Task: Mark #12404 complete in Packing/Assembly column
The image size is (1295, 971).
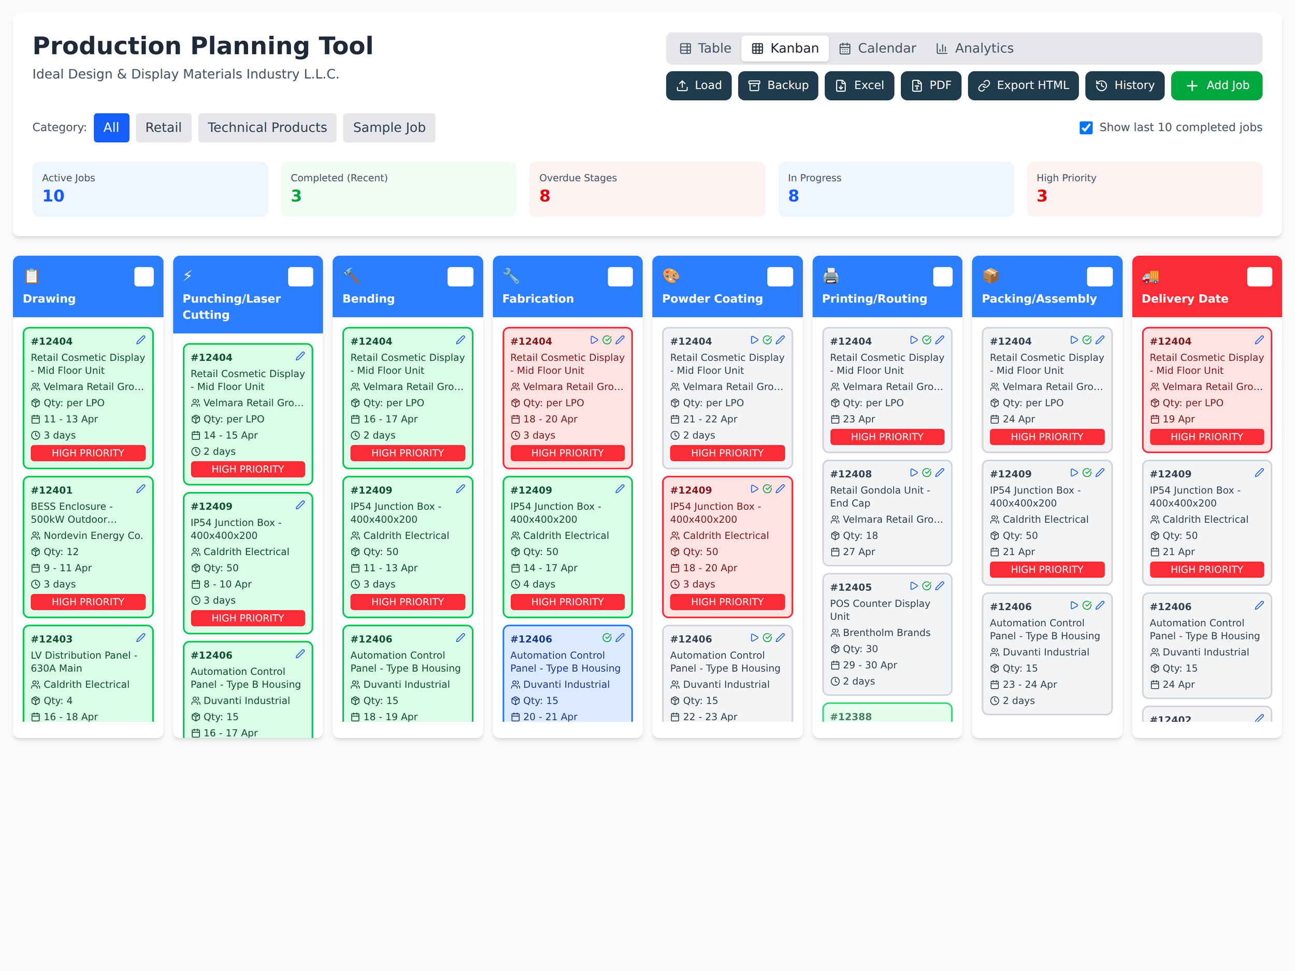Action: [x=1087, y=340]
